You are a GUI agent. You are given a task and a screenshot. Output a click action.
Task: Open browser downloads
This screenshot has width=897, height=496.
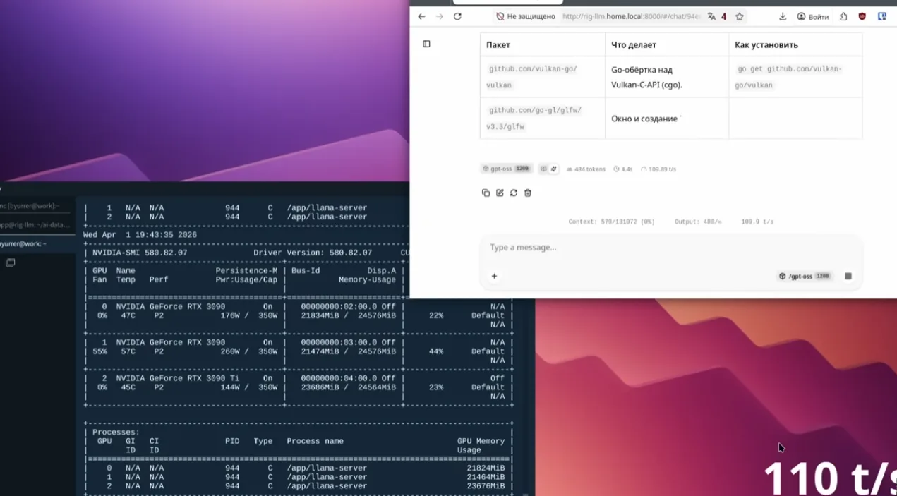[x=783, y=16]
